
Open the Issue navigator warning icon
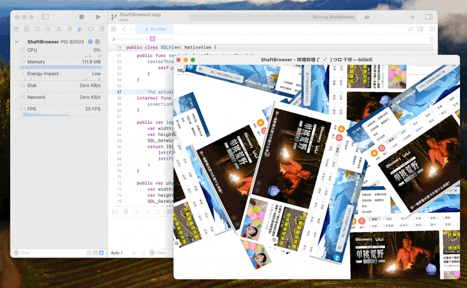(59, 29)
